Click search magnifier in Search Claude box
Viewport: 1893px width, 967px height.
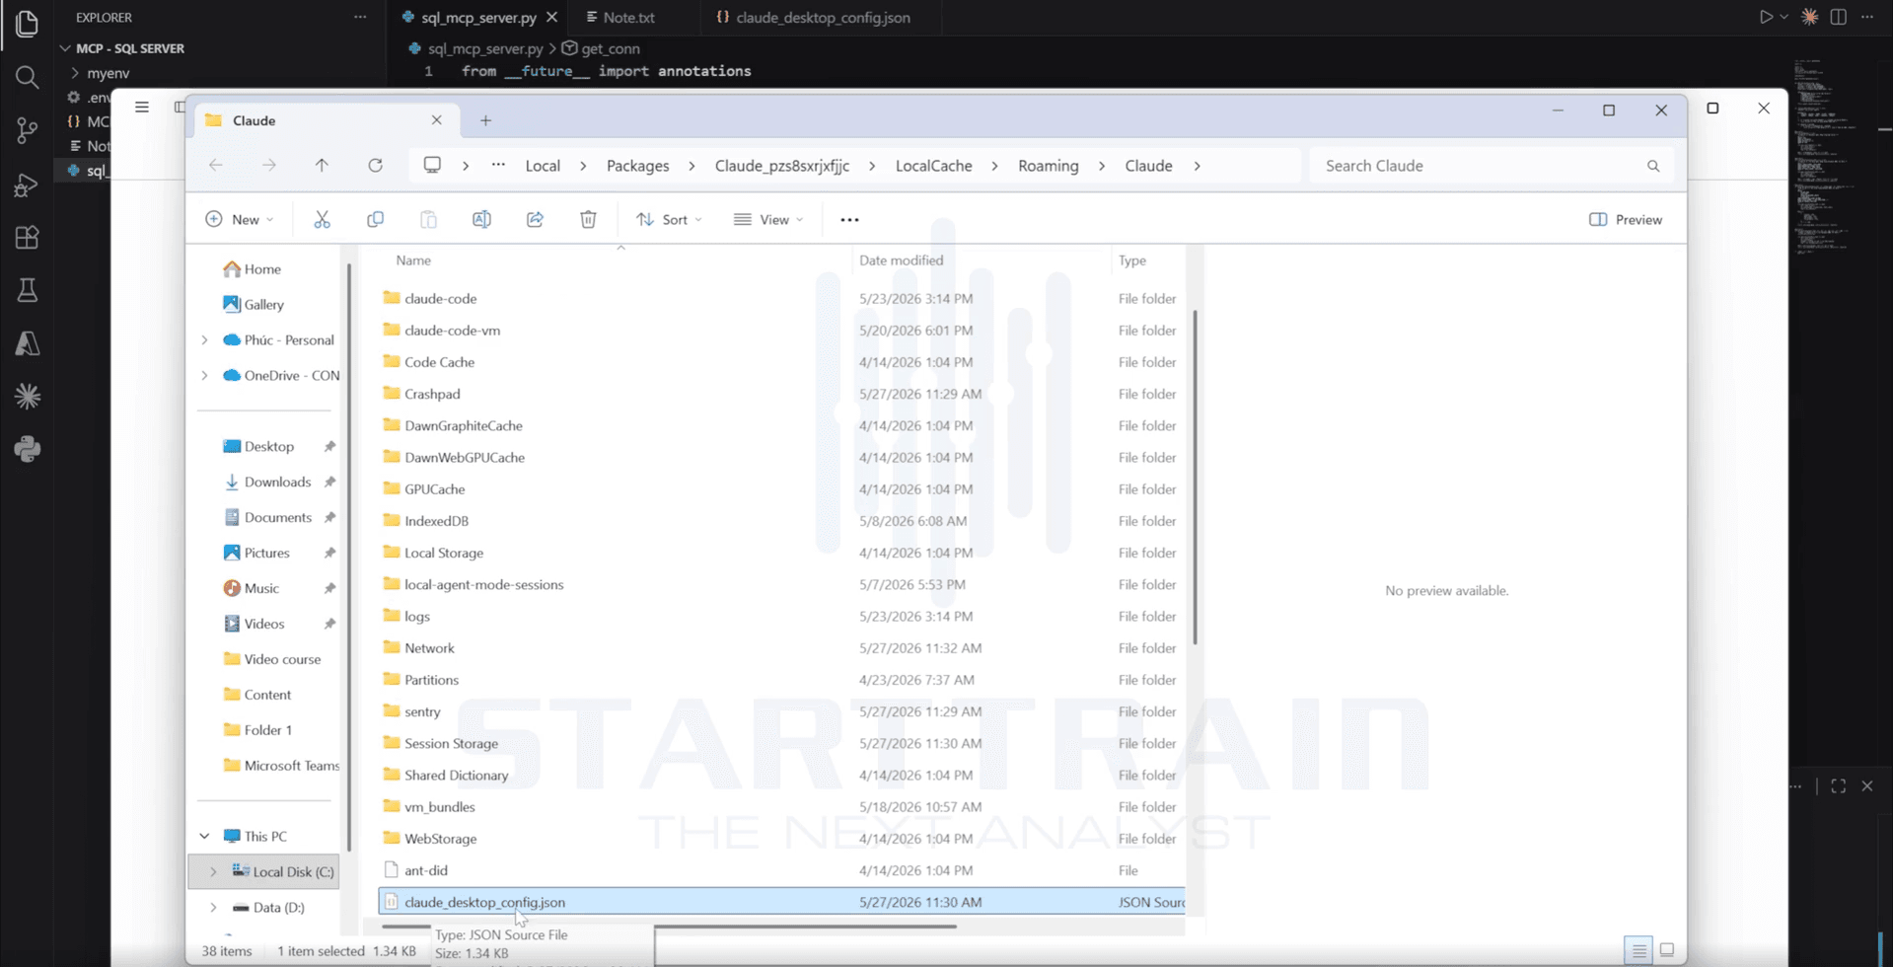(x=1653, y=166)
